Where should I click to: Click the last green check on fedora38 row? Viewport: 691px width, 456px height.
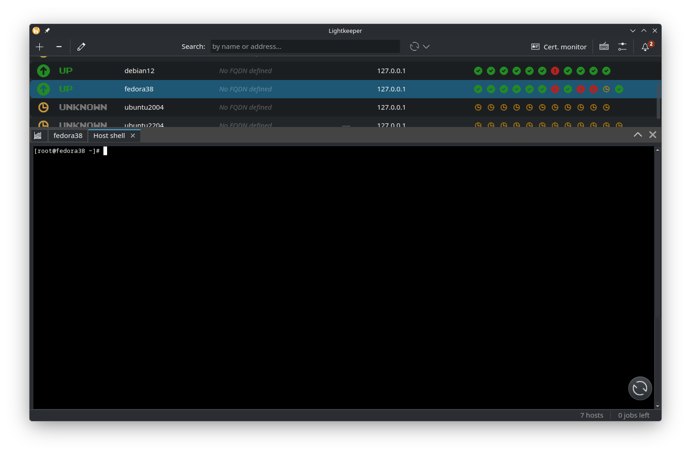[619, 89]
